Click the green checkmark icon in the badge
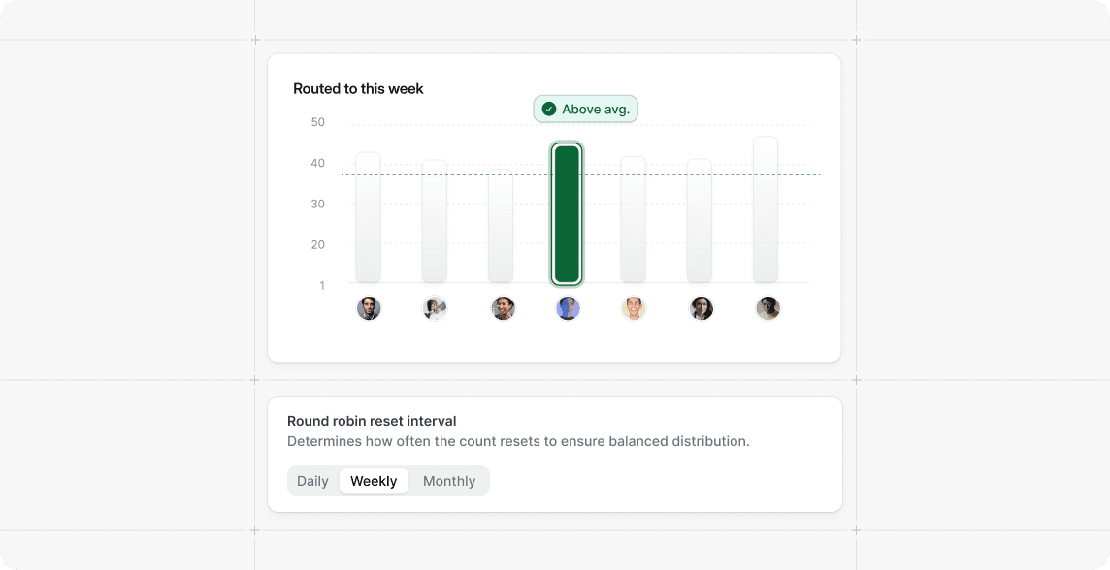 pyautogui.click(x=548, y=109)
